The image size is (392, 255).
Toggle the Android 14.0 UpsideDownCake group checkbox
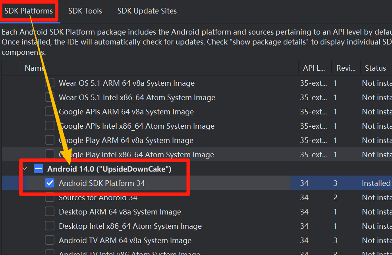tap(39, 169)
